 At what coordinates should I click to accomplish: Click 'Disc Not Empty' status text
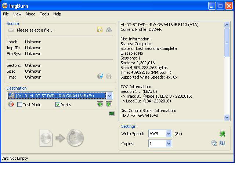15,158
